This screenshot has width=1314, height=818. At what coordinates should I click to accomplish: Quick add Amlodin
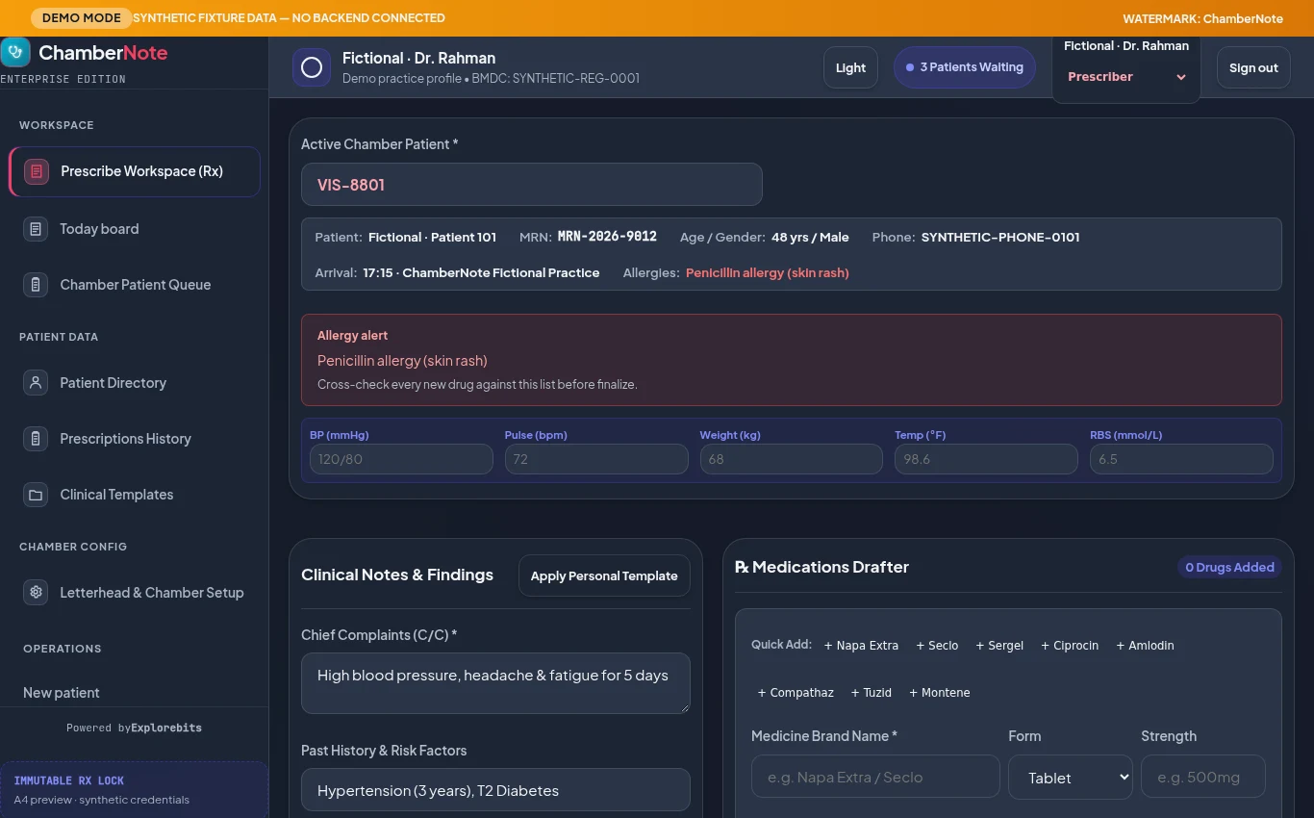pyautogui.click(x=1145, y=646)
